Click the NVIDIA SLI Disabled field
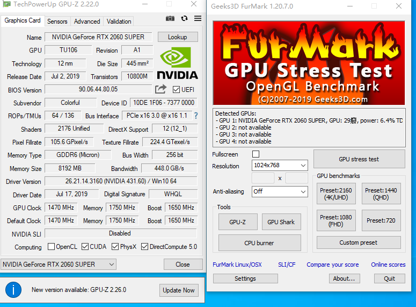 click(121, 233)
